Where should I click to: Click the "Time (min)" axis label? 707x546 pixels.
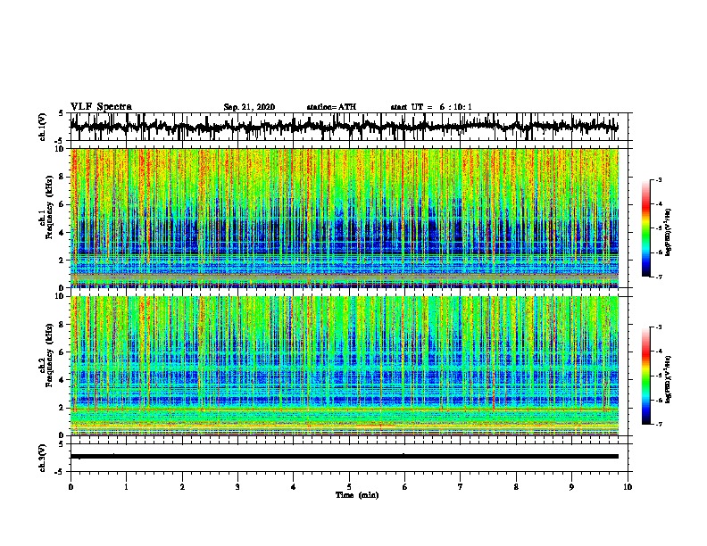click(357, 495)
